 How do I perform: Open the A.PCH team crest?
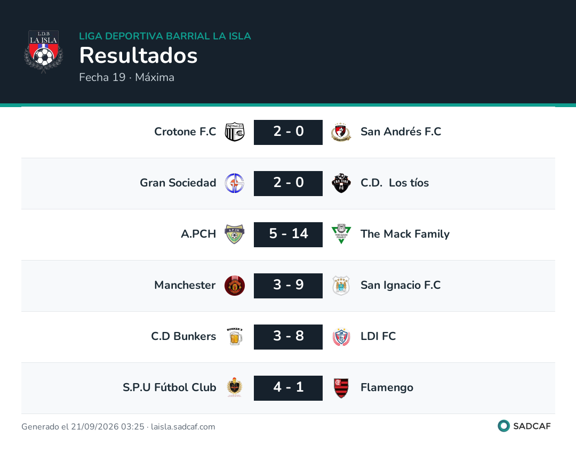click(234, 234)
